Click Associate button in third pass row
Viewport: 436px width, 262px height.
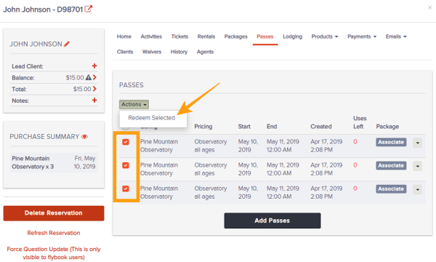point(391,188)
